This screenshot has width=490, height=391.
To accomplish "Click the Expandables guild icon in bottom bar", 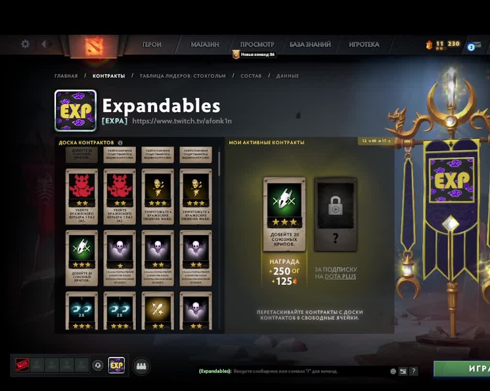I will click(116, 365).
